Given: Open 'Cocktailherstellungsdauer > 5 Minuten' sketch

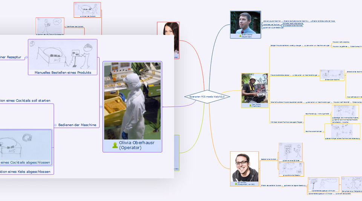Looking at the screenshot, I should pyautogui.click(x=324, y=185).
